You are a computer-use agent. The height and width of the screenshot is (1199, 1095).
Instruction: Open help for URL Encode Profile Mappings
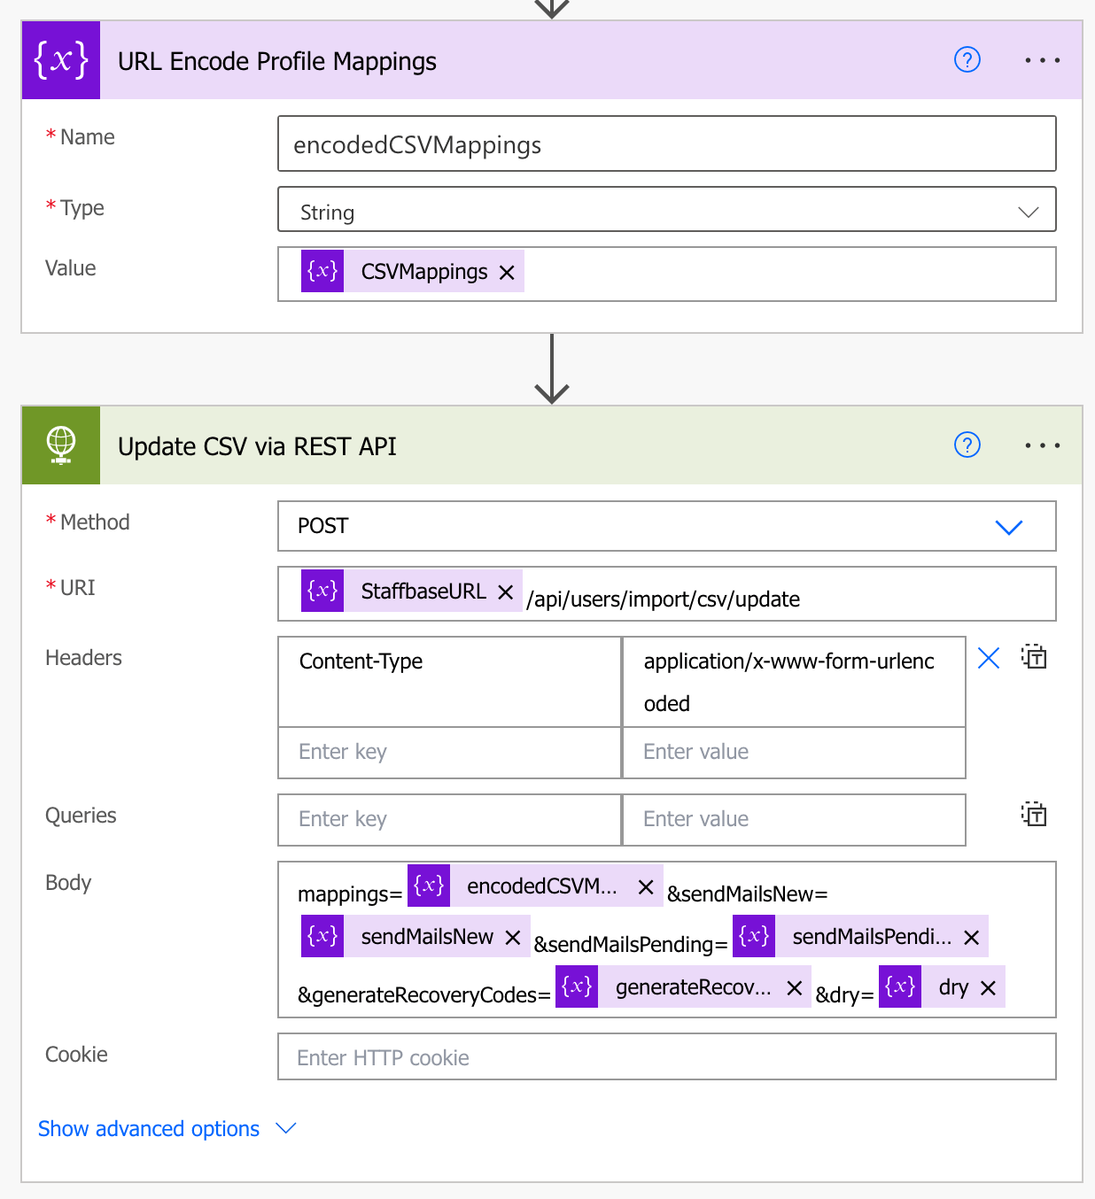tap(967, 60)
